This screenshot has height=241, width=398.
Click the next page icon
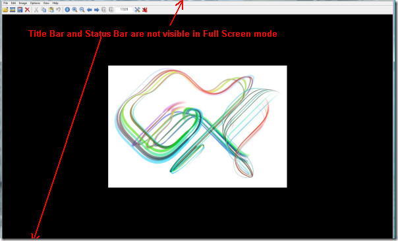[111, 10]
